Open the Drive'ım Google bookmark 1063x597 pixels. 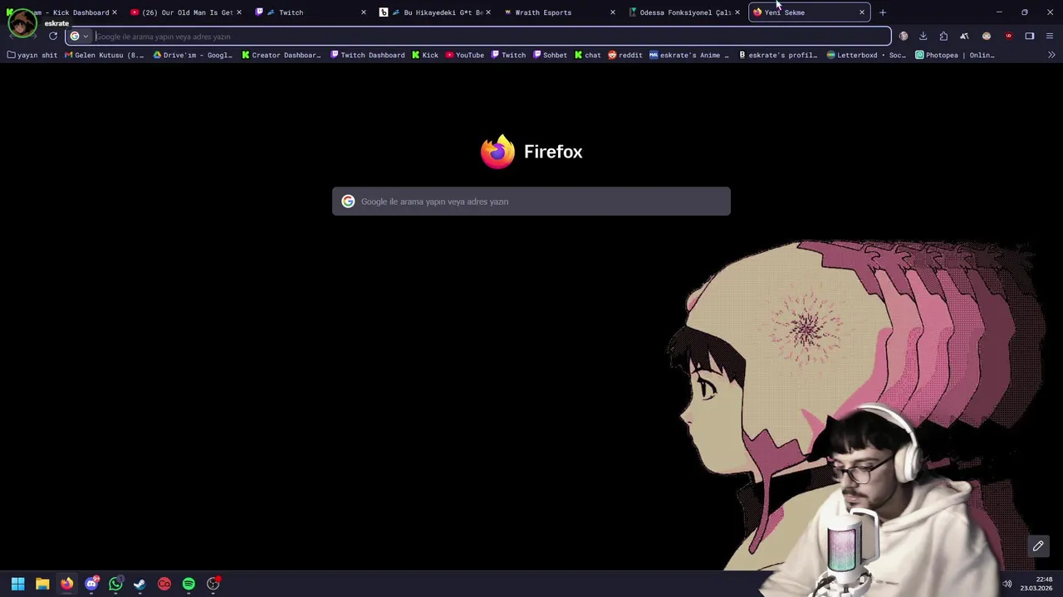193,55
